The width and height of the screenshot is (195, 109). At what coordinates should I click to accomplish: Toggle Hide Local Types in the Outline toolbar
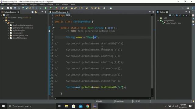tap(186, 15)
